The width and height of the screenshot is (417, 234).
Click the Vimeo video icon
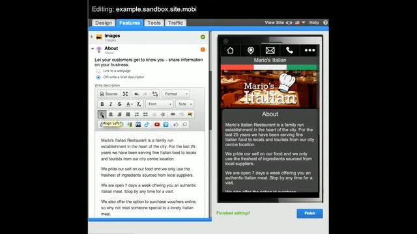coord(165,124)
